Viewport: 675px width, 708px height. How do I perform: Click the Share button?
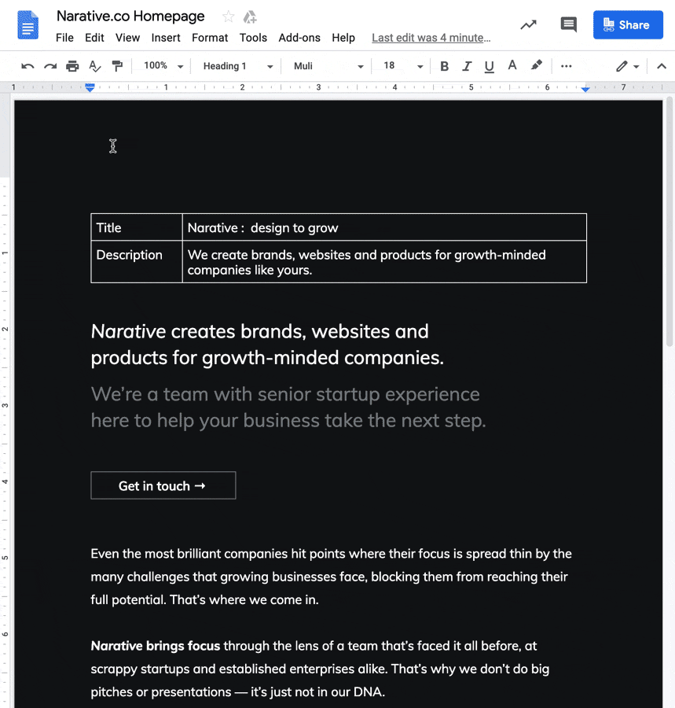(x=628, y=24)
